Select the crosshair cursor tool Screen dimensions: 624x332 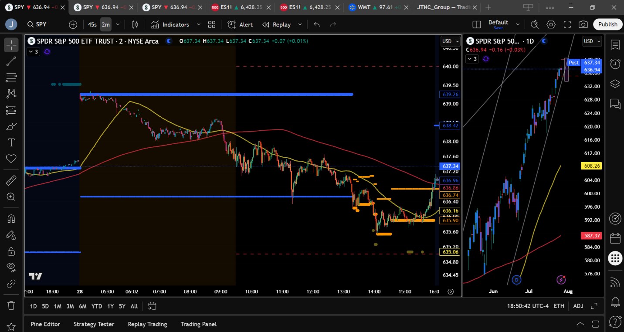coord(11,45)
